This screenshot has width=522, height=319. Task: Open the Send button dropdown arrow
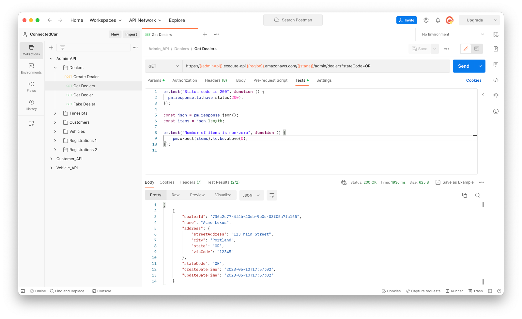pos(480,66)
